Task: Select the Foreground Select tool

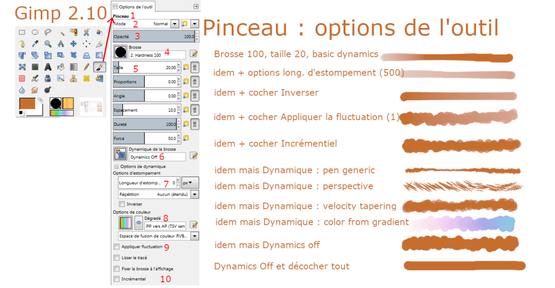Action: 99,32
